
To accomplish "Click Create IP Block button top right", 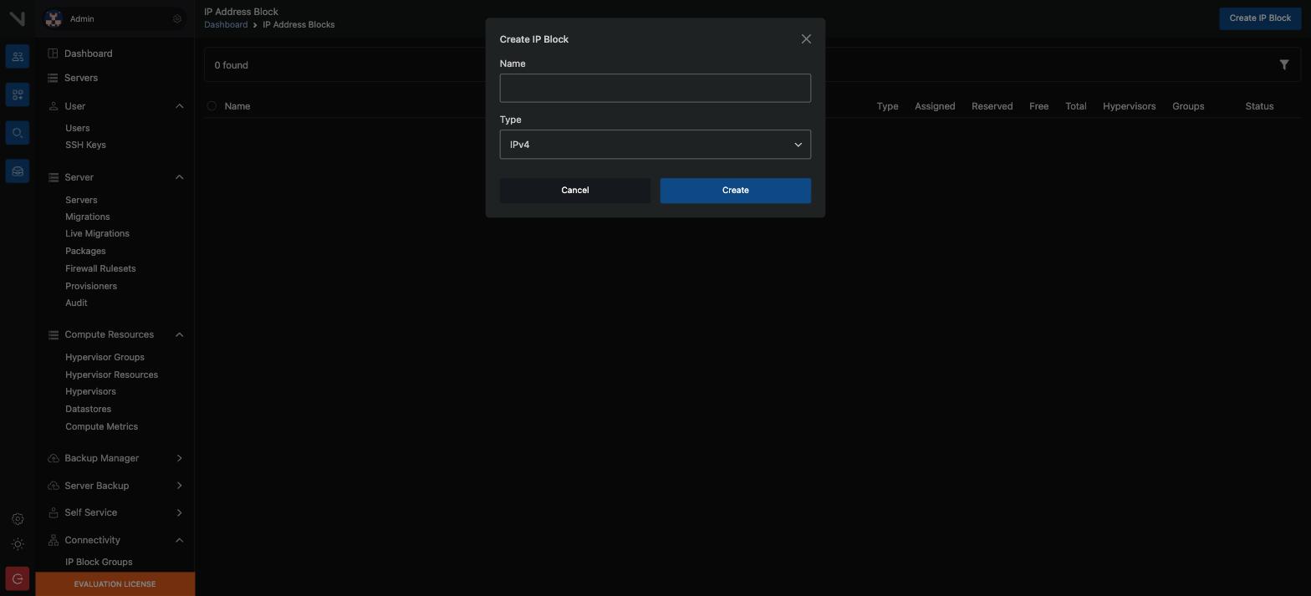I will pos(1260,18).
